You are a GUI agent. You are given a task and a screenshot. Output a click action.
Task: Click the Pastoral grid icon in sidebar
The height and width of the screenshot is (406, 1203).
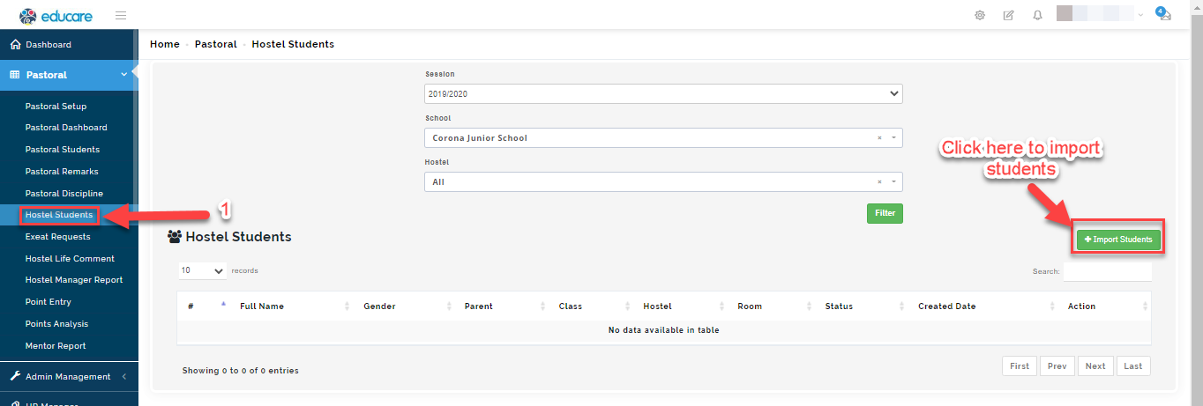[x=15, y=75]
